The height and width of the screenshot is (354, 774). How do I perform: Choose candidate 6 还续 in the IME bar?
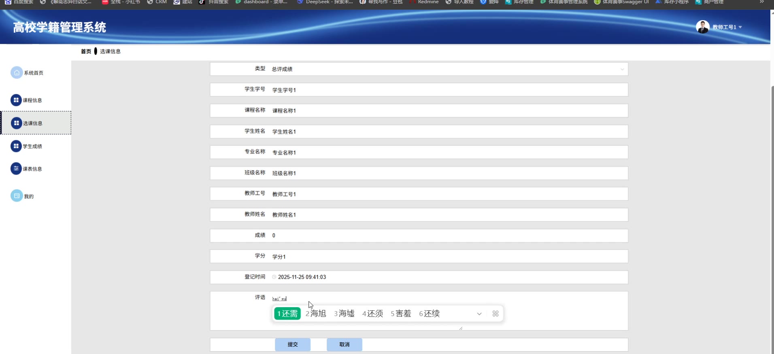pos(429,314)
